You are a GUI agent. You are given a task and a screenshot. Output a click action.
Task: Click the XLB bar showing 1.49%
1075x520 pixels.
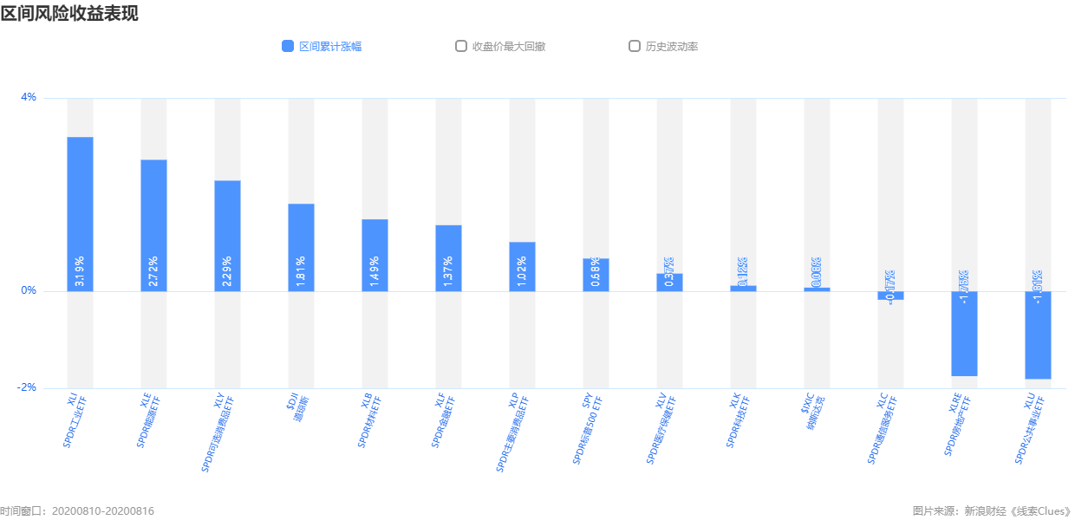point(375,255)
